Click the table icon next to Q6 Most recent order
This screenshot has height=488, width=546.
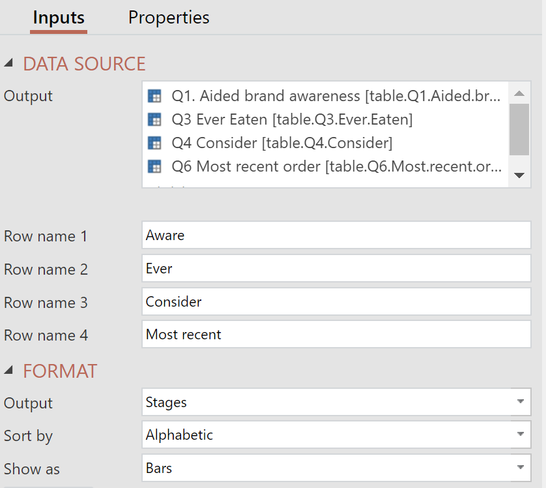[154, 166]
